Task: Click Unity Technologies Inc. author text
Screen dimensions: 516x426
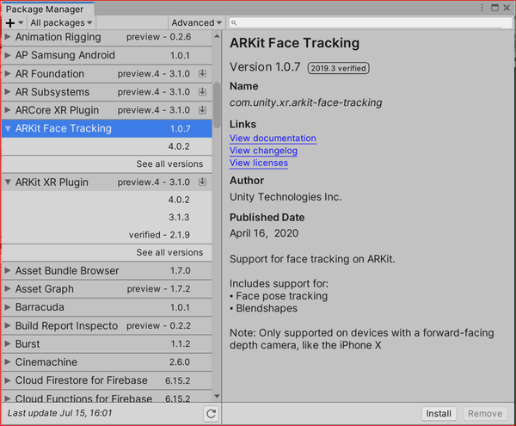Action: (x=286, y=197)
